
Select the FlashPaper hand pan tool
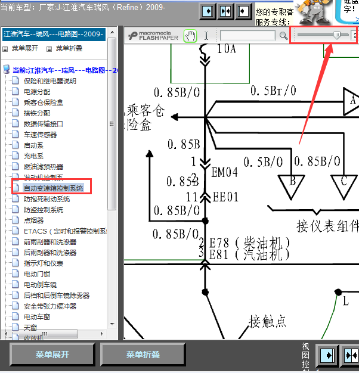(190, 36)
